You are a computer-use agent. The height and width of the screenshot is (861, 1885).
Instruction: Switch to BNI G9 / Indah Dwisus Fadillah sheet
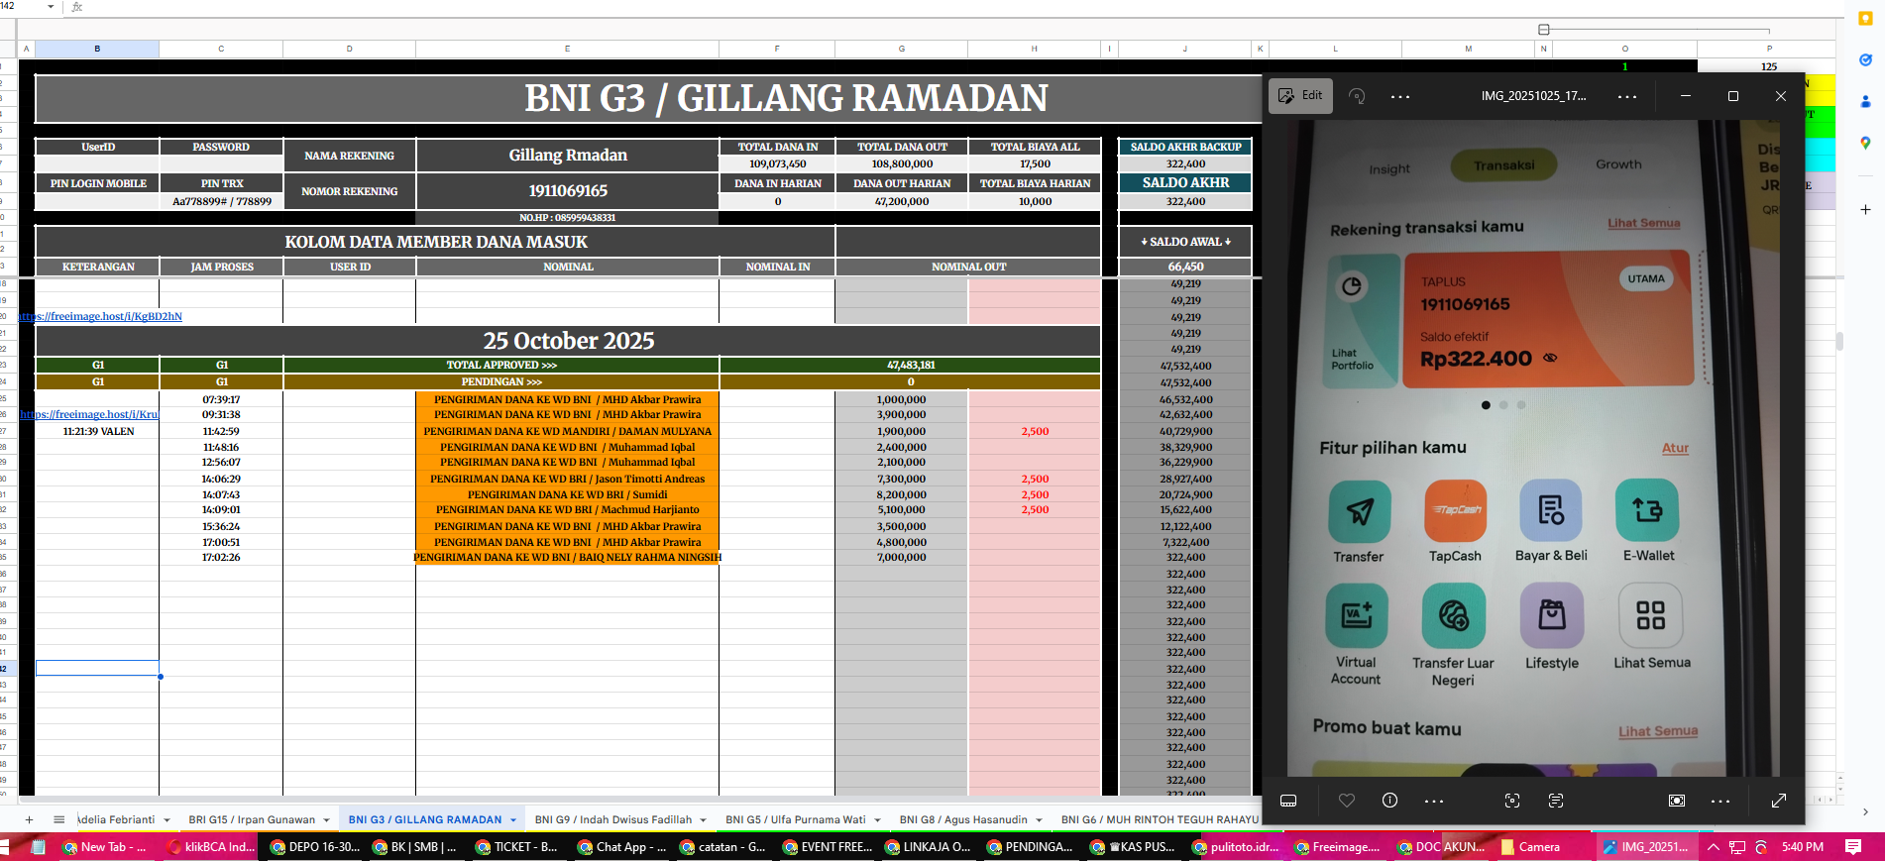coord(613,820)
